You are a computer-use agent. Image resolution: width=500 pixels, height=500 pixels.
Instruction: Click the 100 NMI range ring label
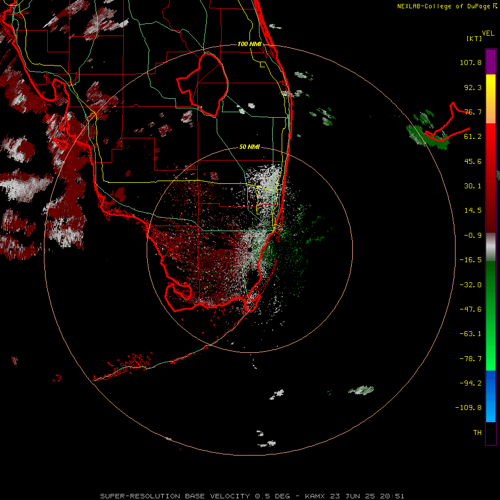[249, 44]
